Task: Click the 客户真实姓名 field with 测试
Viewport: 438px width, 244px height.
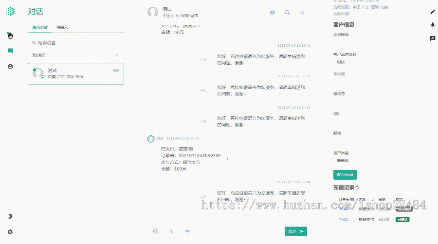Action: (x=377, y=62)
